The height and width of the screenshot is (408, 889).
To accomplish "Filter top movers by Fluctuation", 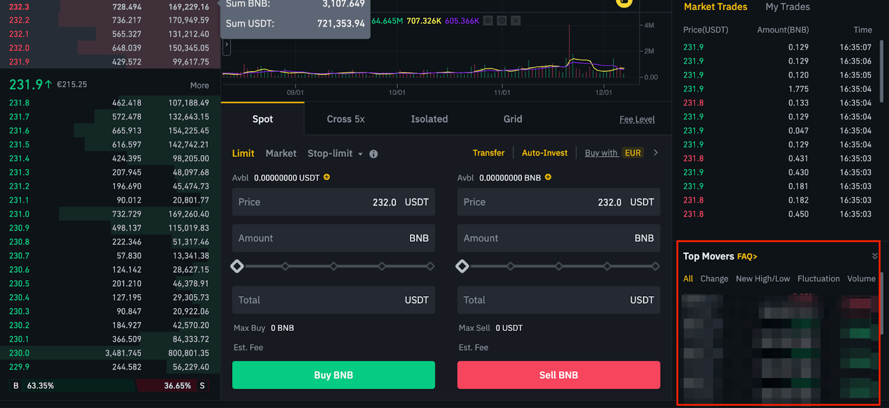I will click(x=819, y=278).
